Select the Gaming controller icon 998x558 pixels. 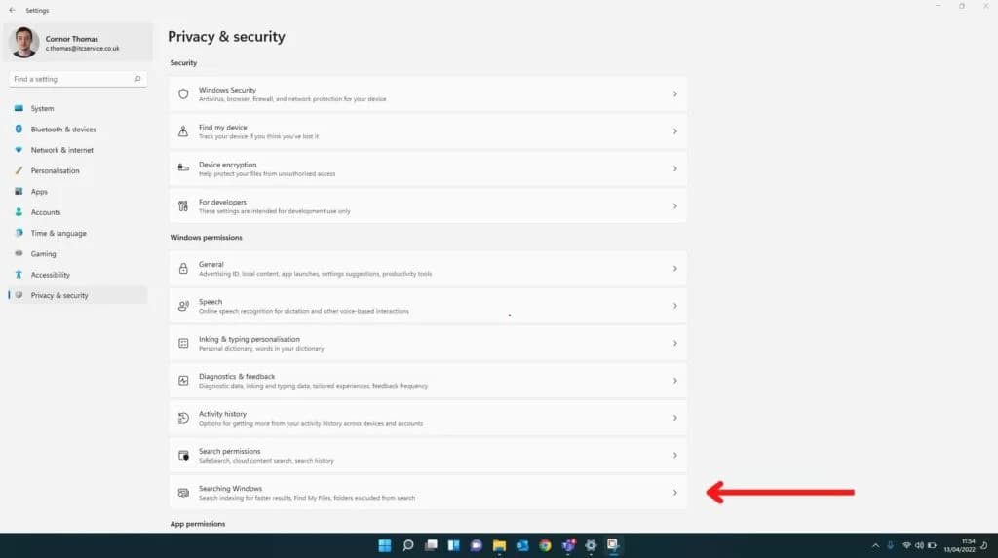(x=19, y=253)
